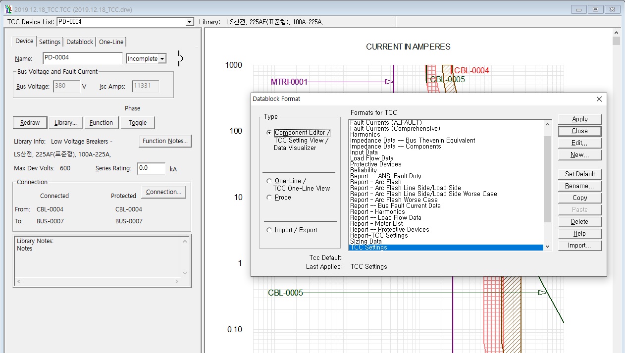
Task: Click Apply in Datablock Format dialog
Action: pyautogui.click(x=579, y=119)
